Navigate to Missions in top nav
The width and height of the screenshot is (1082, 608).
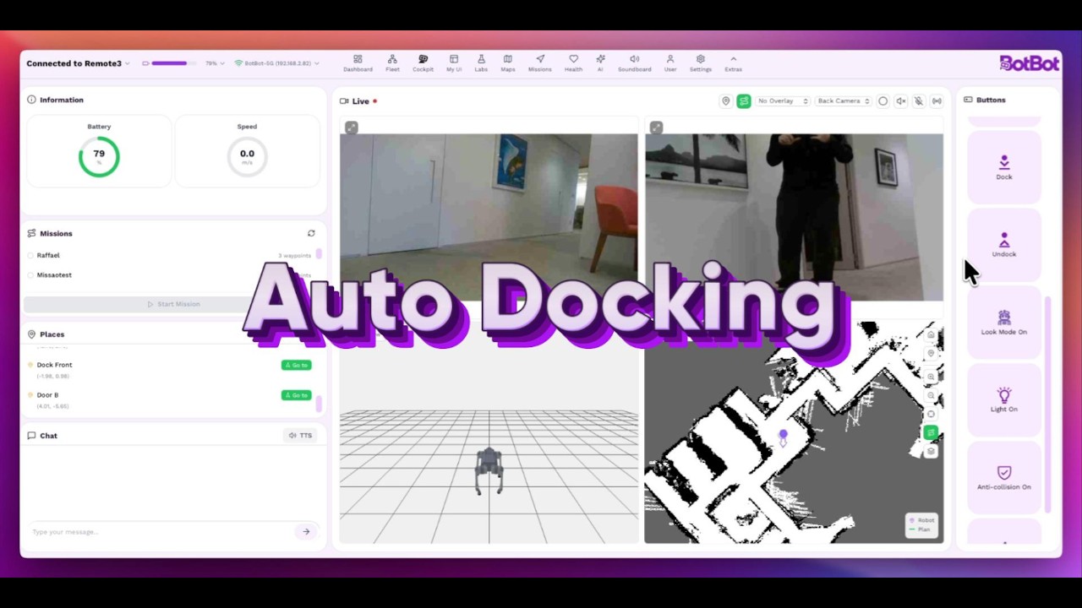[x=540, y=63]
